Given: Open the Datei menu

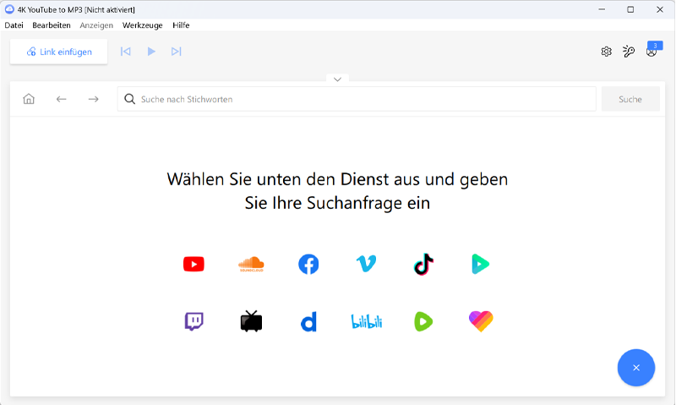Looking at the screenshot, I should (x=14, y=25).
